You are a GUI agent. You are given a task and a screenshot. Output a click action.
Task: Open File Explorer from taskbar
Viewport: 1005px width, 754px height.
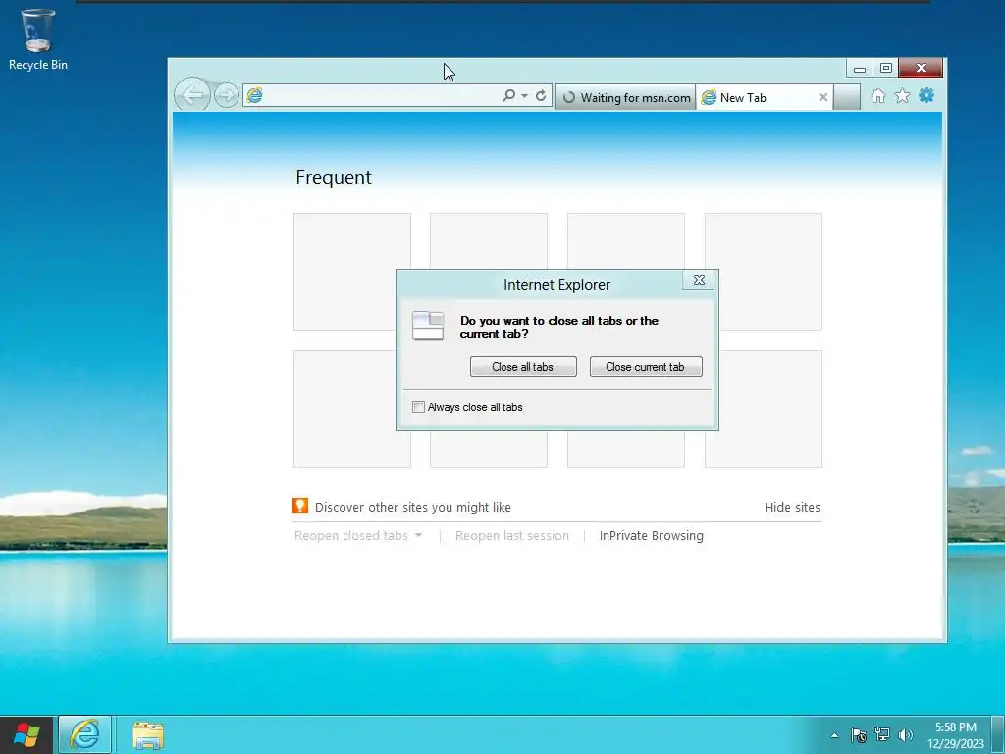pyautogui.click(x=148, y=734)
